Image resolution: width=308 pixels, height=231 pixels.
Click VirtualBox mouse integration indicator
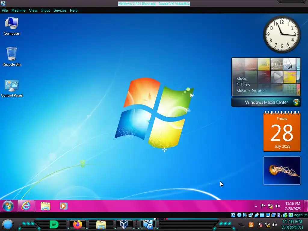click(x=285, y=215)
